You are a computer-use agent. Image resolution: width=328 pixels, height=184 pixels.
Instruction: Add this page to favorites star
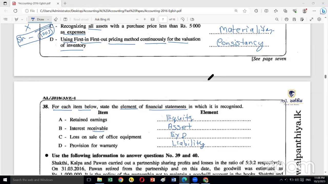tap(245, 11)
